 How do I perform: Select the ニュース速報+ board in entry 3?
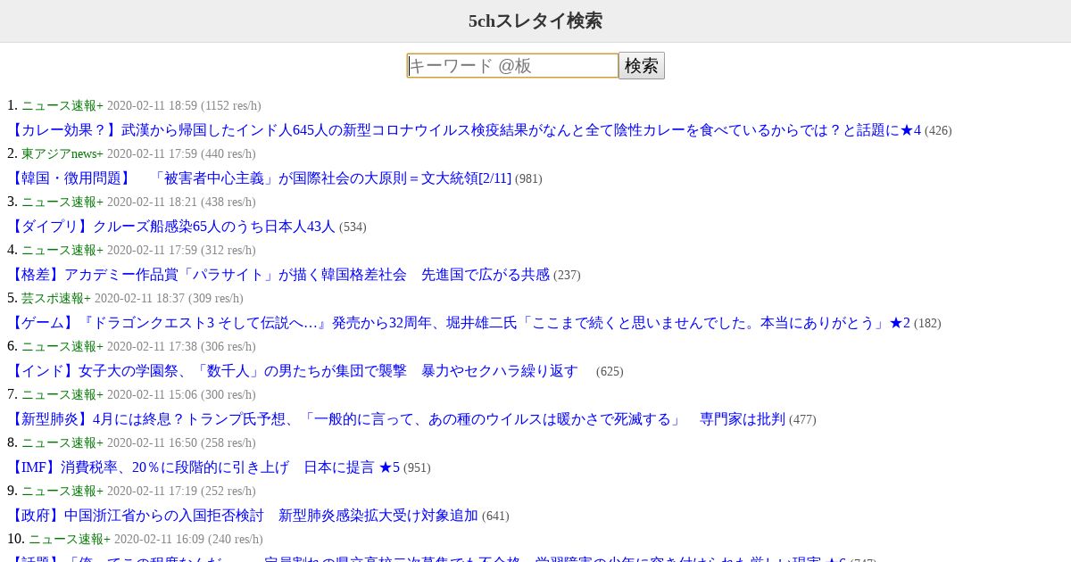pyautogui.click(x=62, y=202)
